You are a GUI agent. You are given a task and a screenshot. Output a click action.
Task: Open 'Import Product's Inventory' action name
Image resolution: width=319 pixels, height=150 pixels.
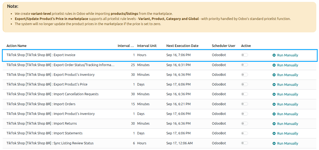point(50,114)
